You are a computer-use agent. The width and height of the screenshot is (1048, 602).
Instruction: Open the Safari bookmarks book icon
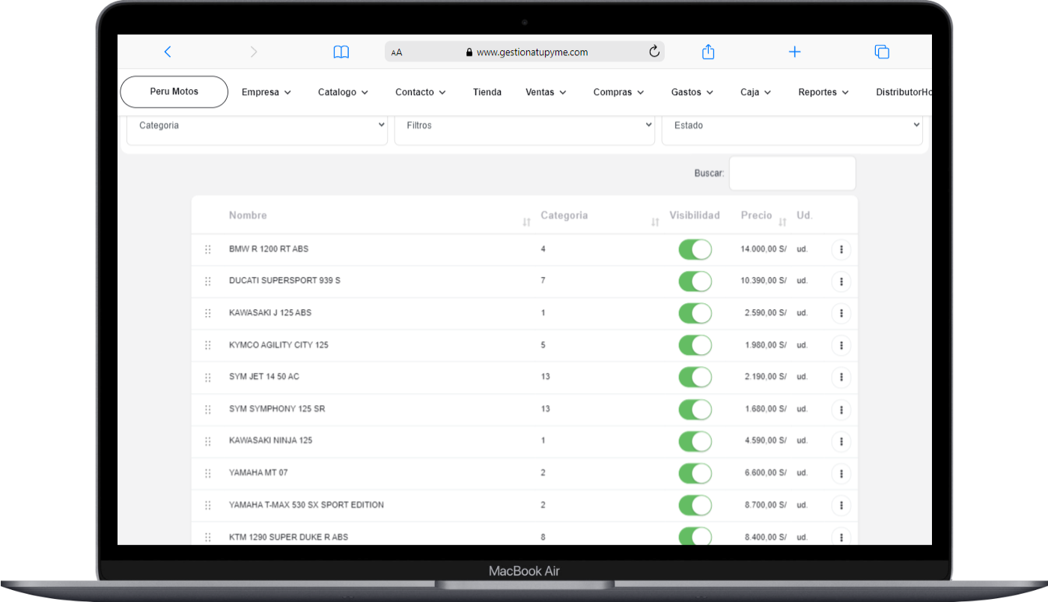pos(341,52)
